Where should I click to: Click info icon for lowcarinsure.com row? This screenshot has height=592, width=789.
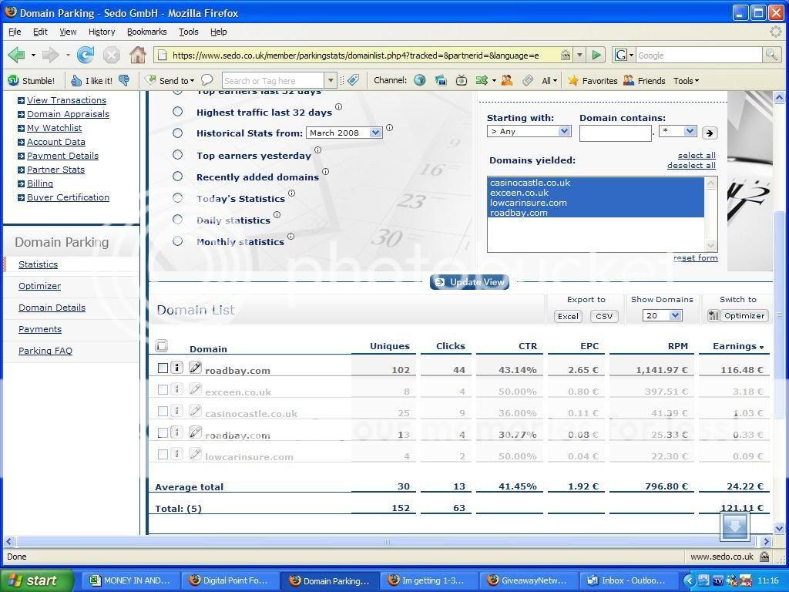click(176, 454)
